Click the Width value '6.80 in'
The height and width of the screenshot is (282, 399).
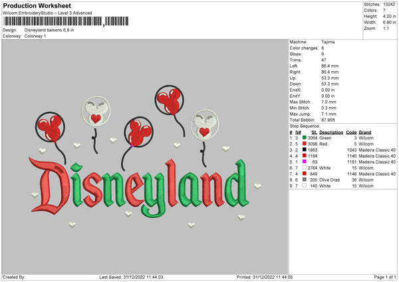(389, 23)
